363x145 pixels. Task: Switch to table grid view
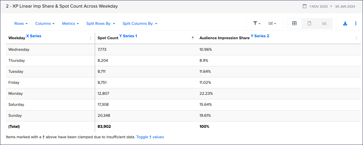click(294, 23)
